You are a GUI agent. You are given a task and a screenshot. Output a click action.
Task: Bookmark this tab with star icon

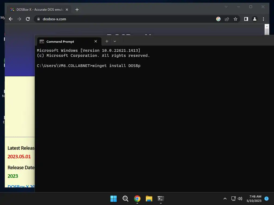(x=235, y=19)
